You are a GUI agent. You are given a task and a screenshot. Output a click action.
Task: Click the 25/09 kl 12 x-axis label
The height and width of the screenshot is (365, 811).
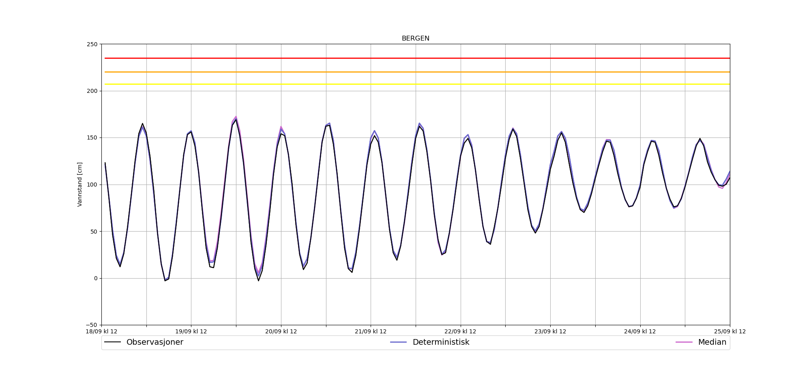[x=730, y=332]
